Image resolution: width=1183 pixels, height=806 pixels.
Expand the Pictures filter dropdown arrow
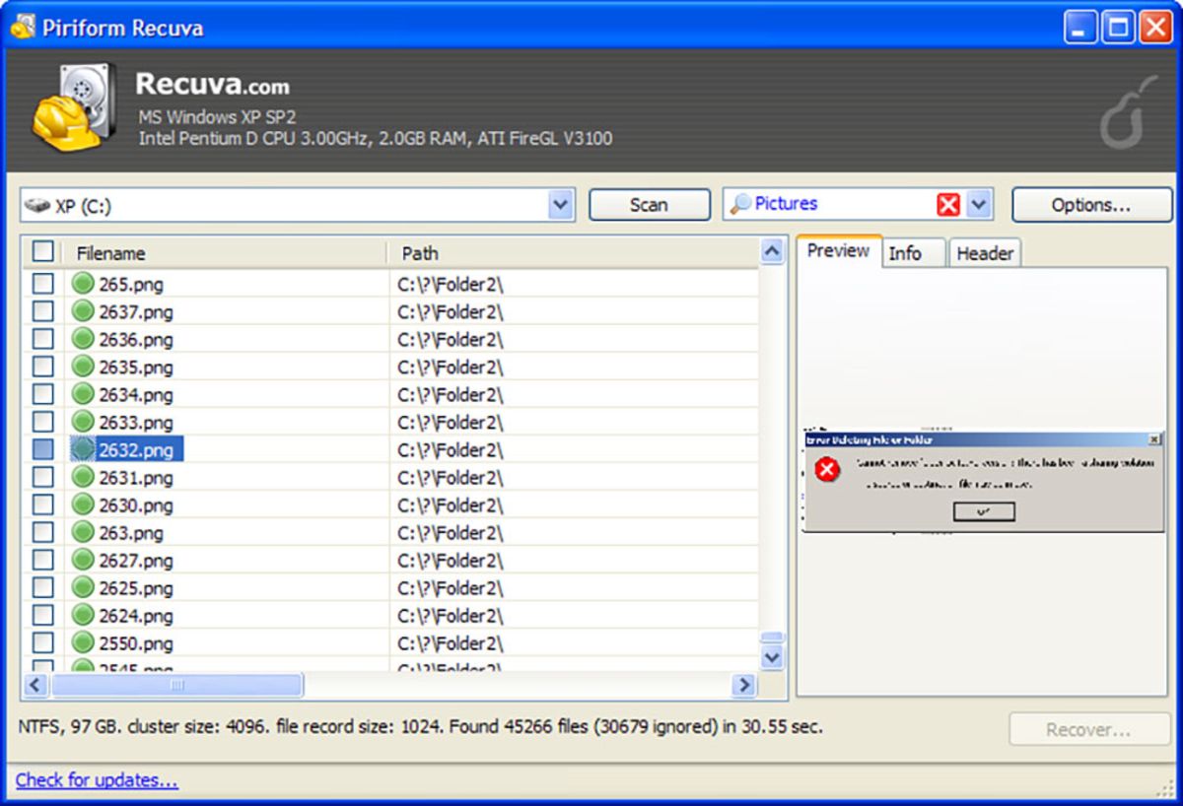(x=979, y=204)
